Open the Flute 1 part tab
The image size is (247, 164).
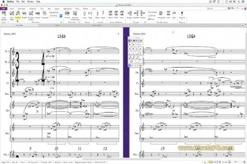click(x=57, y=25)
